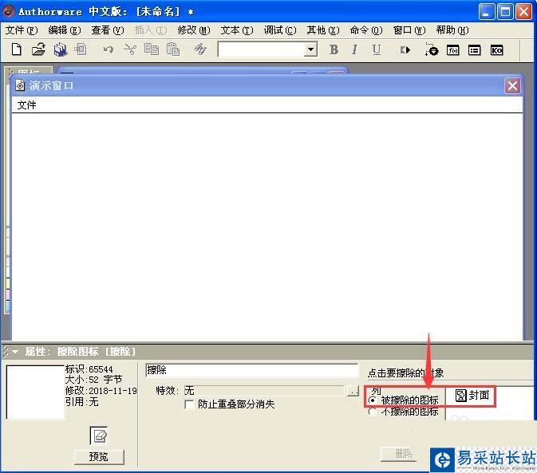Click the 预览 preview button
Image resolution: width=537 pixels, height=473 pixels.
point(99,456)
